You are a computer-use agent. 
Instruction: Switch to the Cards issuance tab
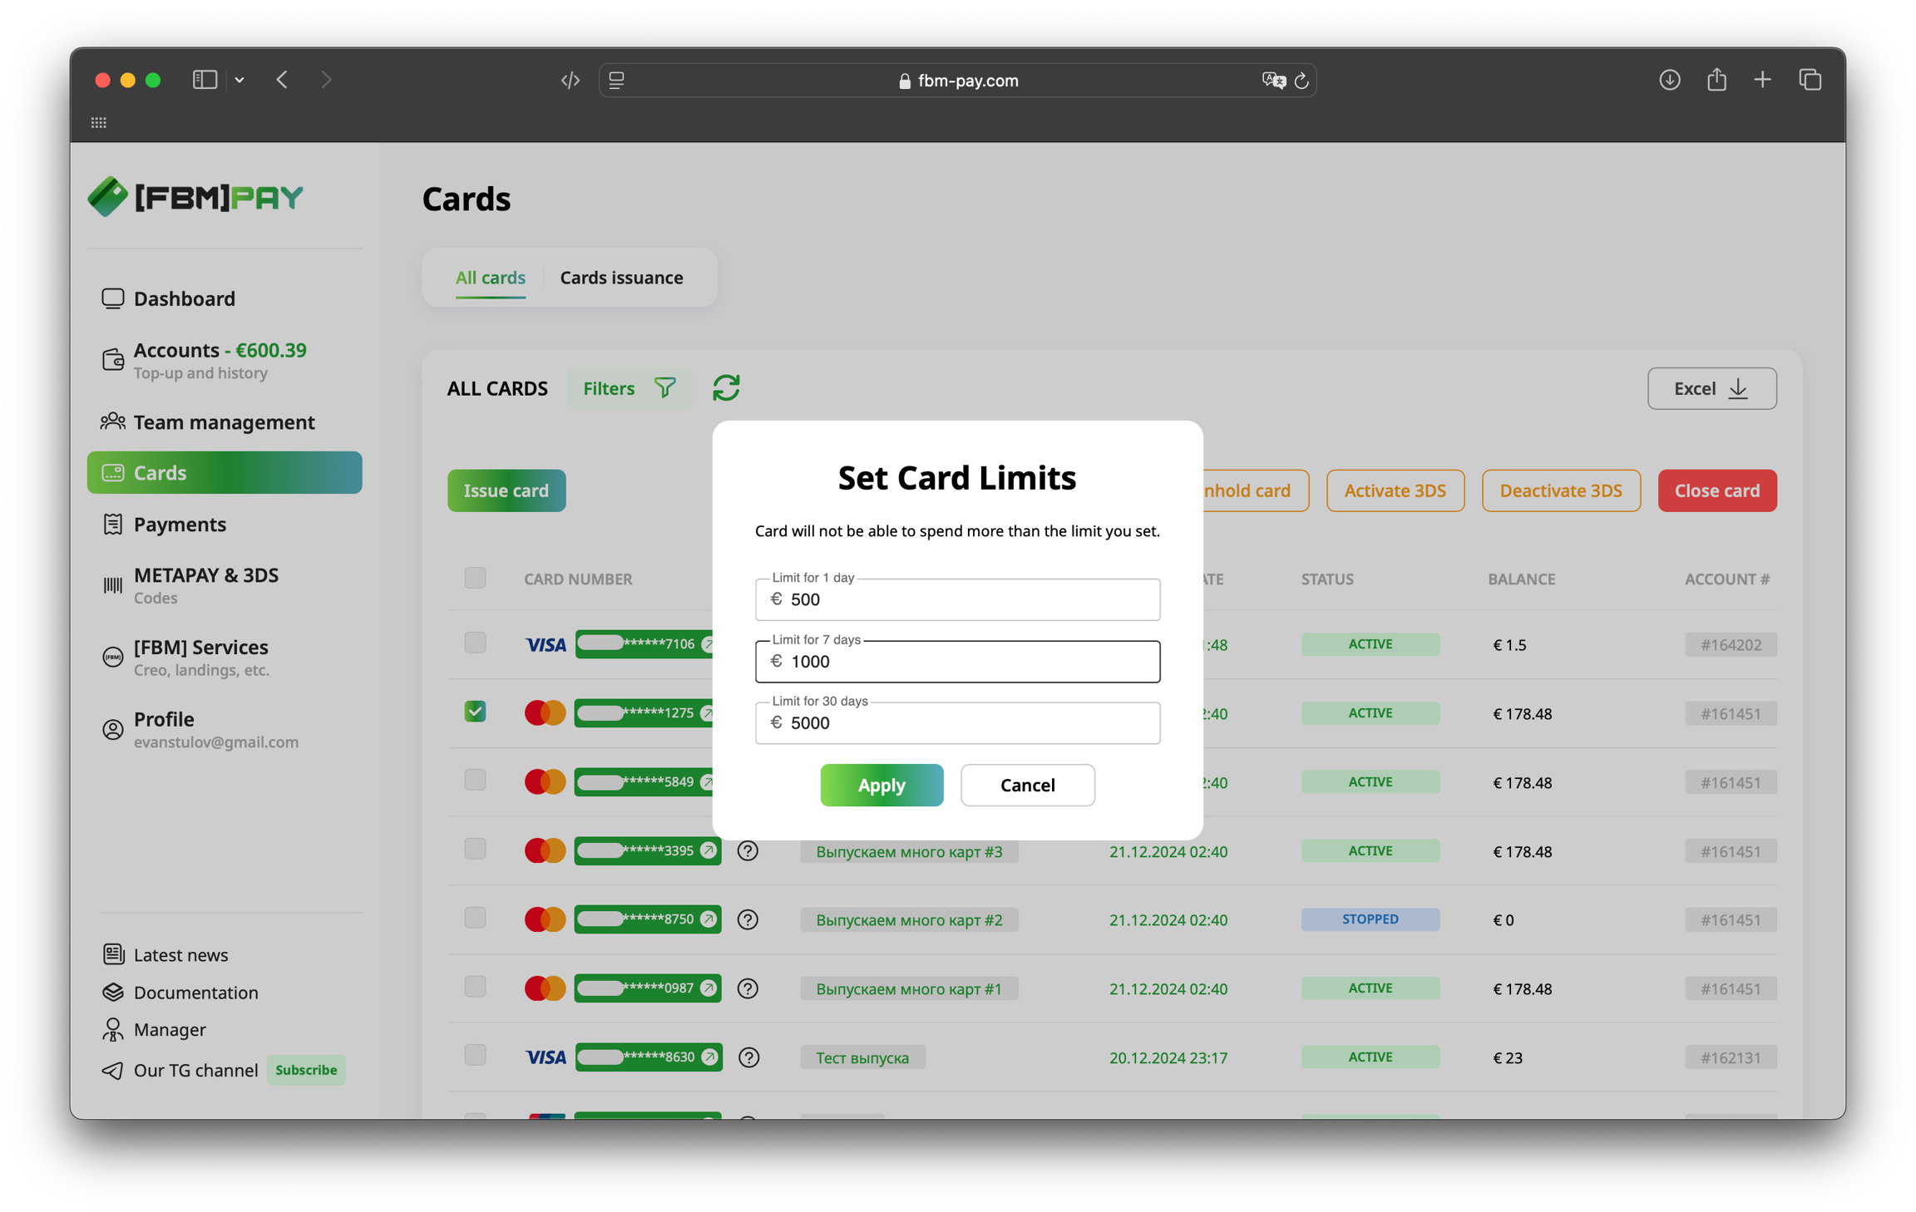(621, 278)
